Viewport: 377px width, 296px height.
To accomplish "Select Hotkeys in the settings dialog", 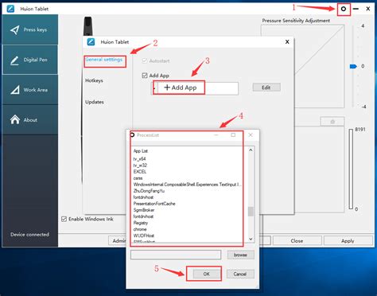I will 94,80.
